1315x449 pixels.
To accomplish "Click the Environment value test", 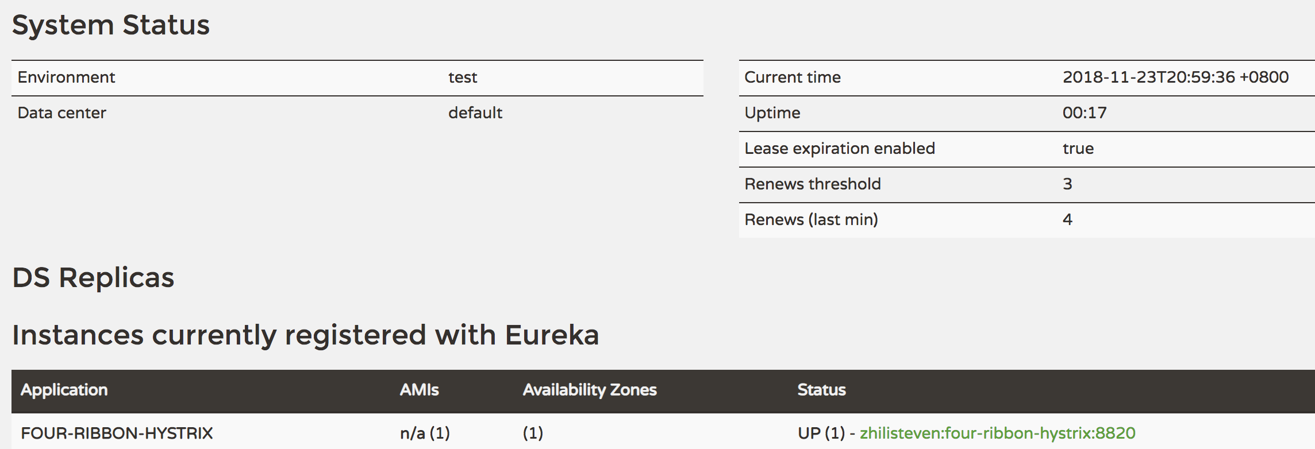I will point(463,78).
